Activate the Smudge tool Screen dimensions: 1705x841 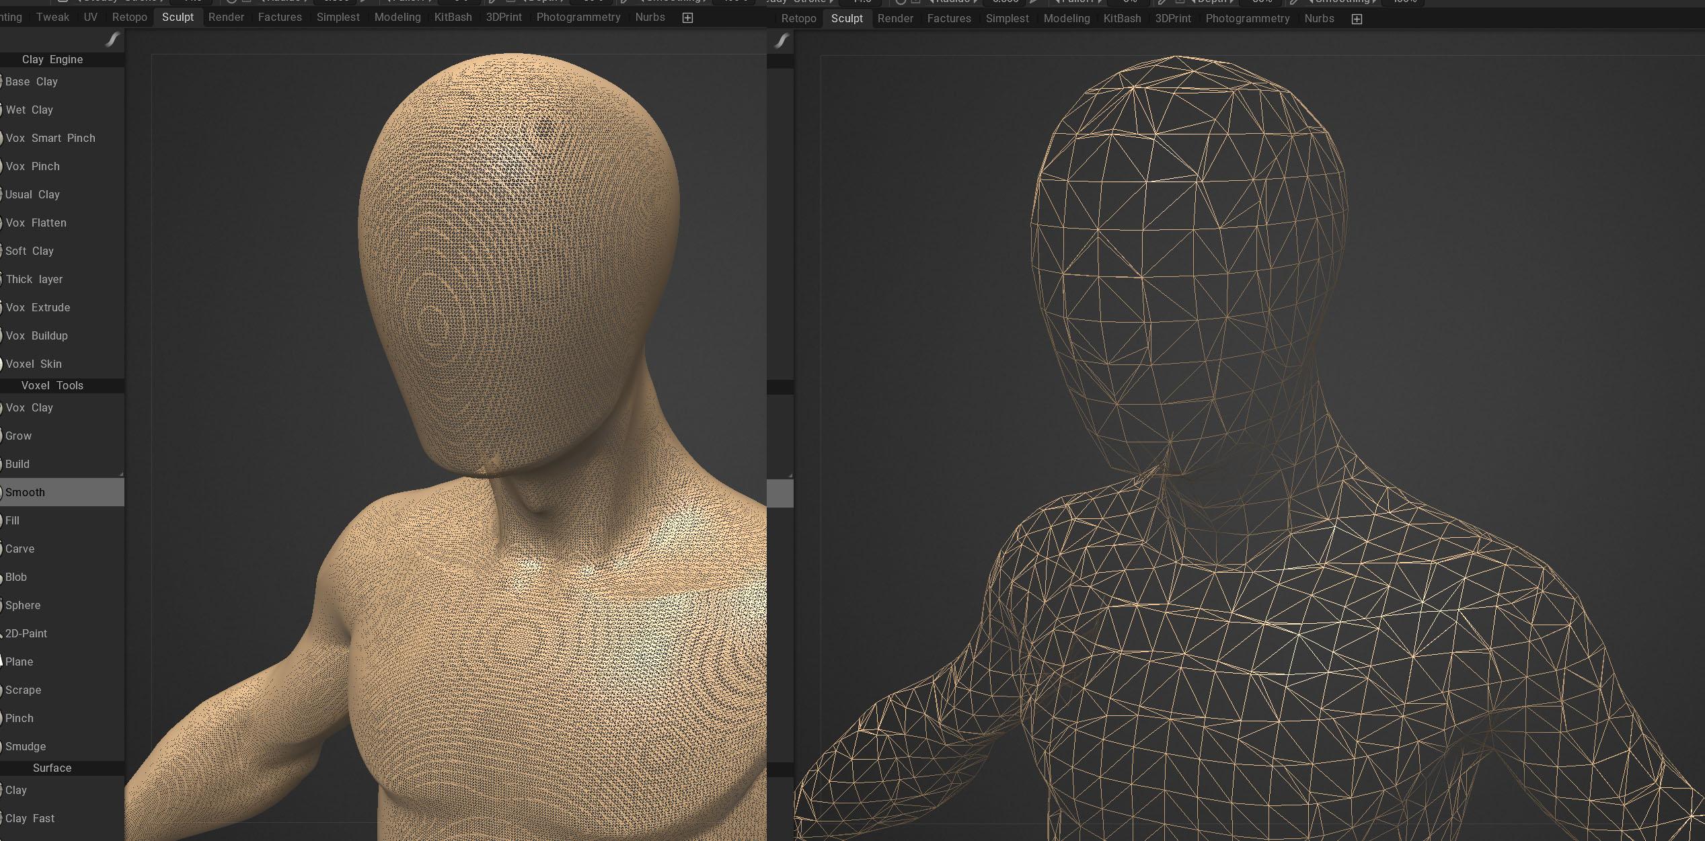click(x=26, y=746)
